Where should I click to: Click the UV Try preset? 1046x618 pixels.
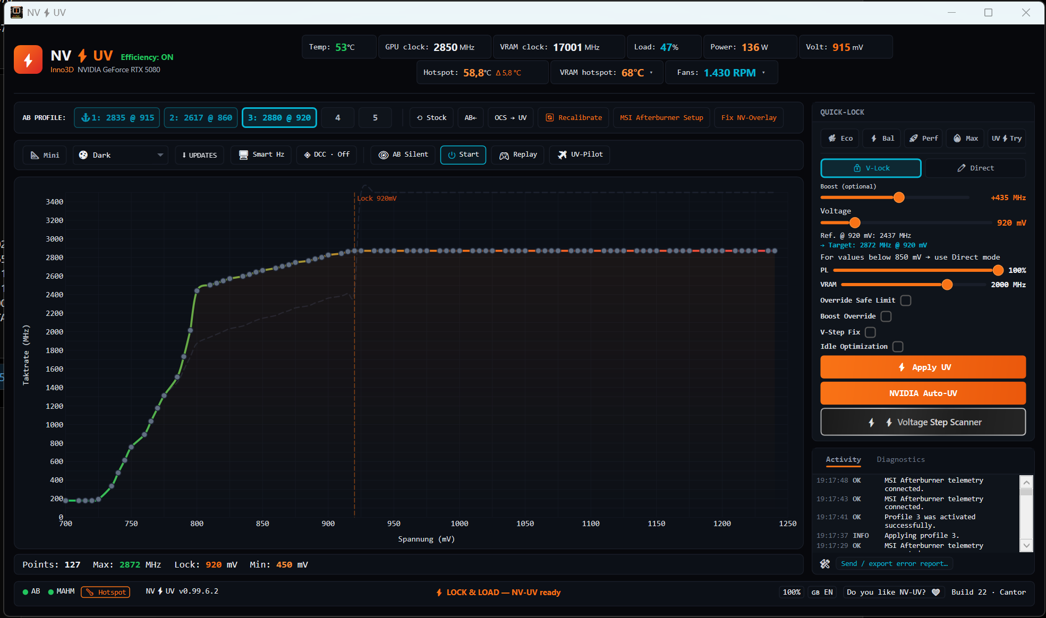(x=1006, y=139)
